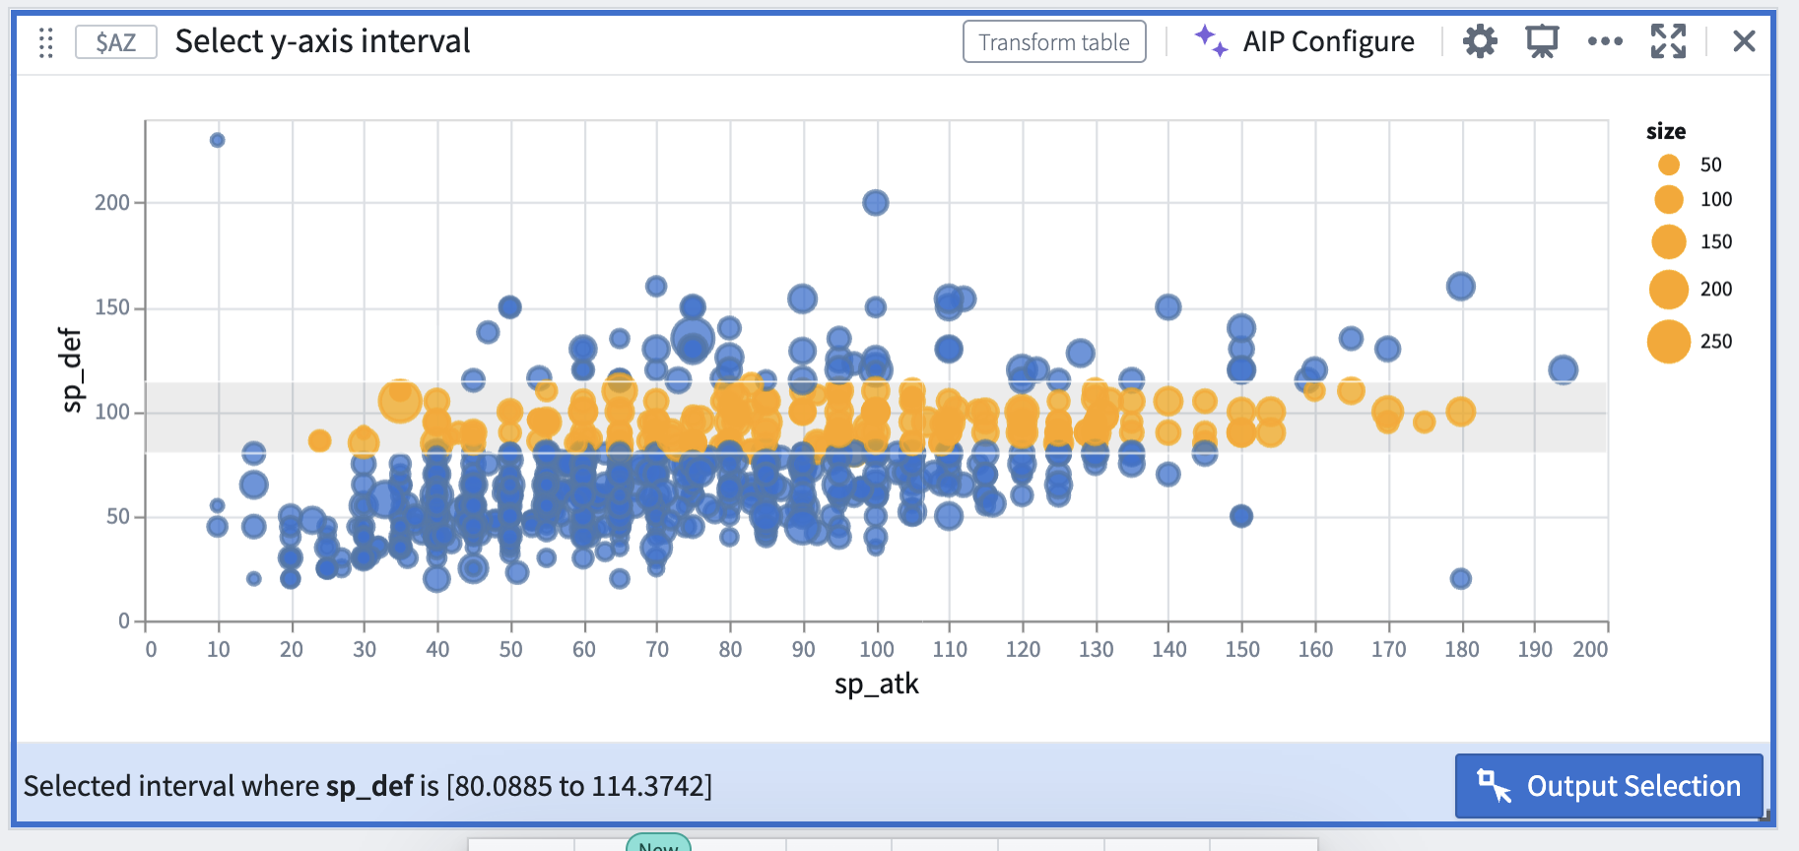Expand the card to fullscreen
Viewport: 1799px width, 851px height.
coord(1668,41)
